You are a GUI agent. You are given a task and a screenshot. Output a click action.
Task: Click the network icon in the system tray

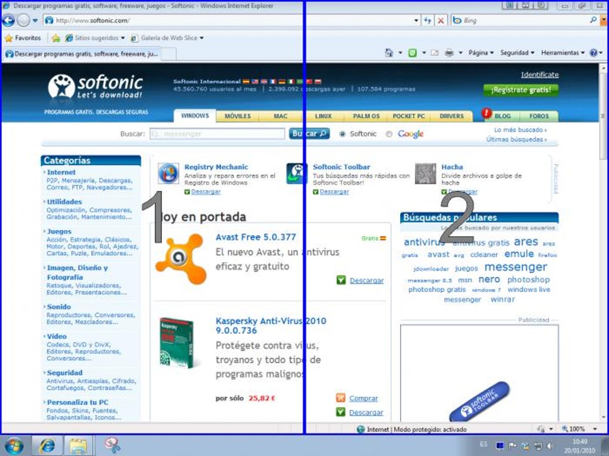pos(538,445)
